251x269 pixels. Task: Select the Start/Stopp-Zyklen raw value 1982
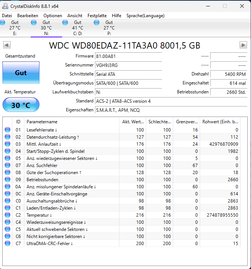(233, 151)
